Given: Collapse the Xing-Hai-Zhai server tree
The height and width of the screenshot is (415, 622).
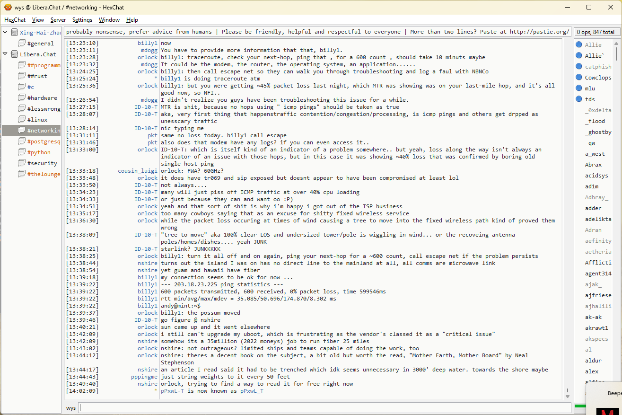Looking at the screenshot, I should (x=5, y=32).
